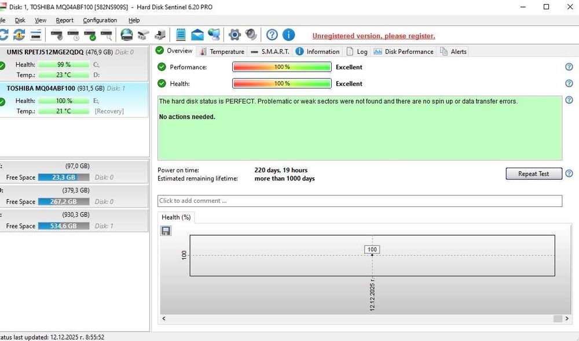Open the Report menu
579x341 pixels.
click(65, 20)
